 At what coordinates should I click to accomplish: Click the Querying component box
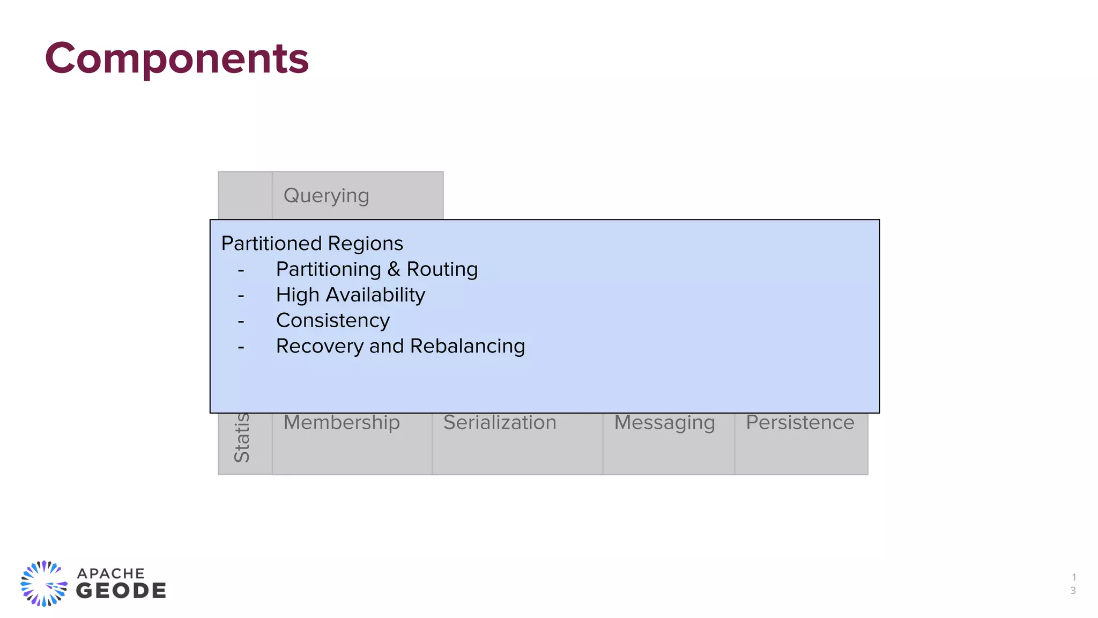pos(357,195)
